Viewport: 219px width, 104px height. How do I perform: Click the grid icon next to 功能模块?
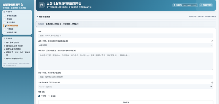(x=4, y=12)
